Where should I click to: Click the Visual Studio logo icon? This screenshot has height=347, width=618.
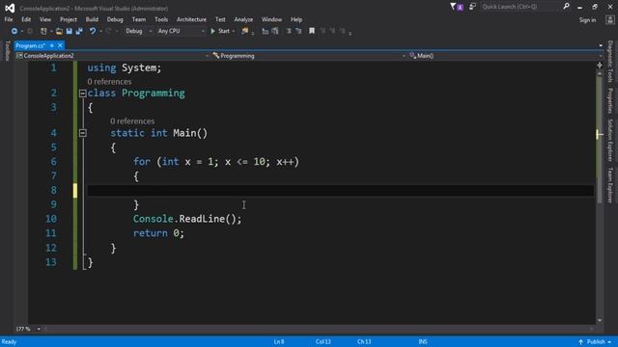pos(10,8)
